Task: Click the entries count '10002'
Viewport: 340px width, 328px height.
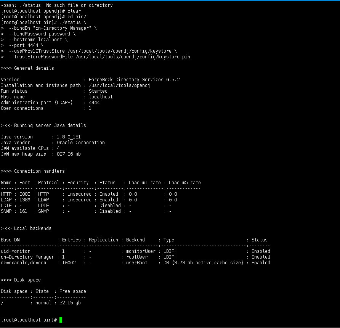Action: (x=69, y=263)
